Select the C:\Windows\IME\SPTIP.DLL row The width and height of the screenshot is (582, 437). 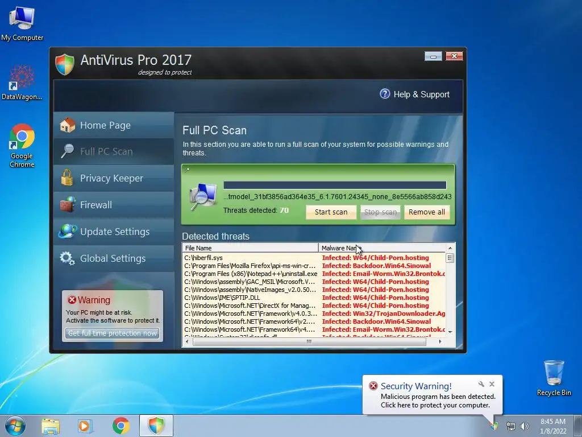coord(314,298)
